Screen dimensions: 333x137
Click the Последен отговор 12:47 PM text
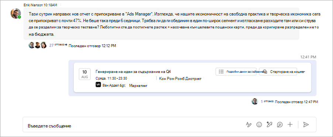pos(296,102)
